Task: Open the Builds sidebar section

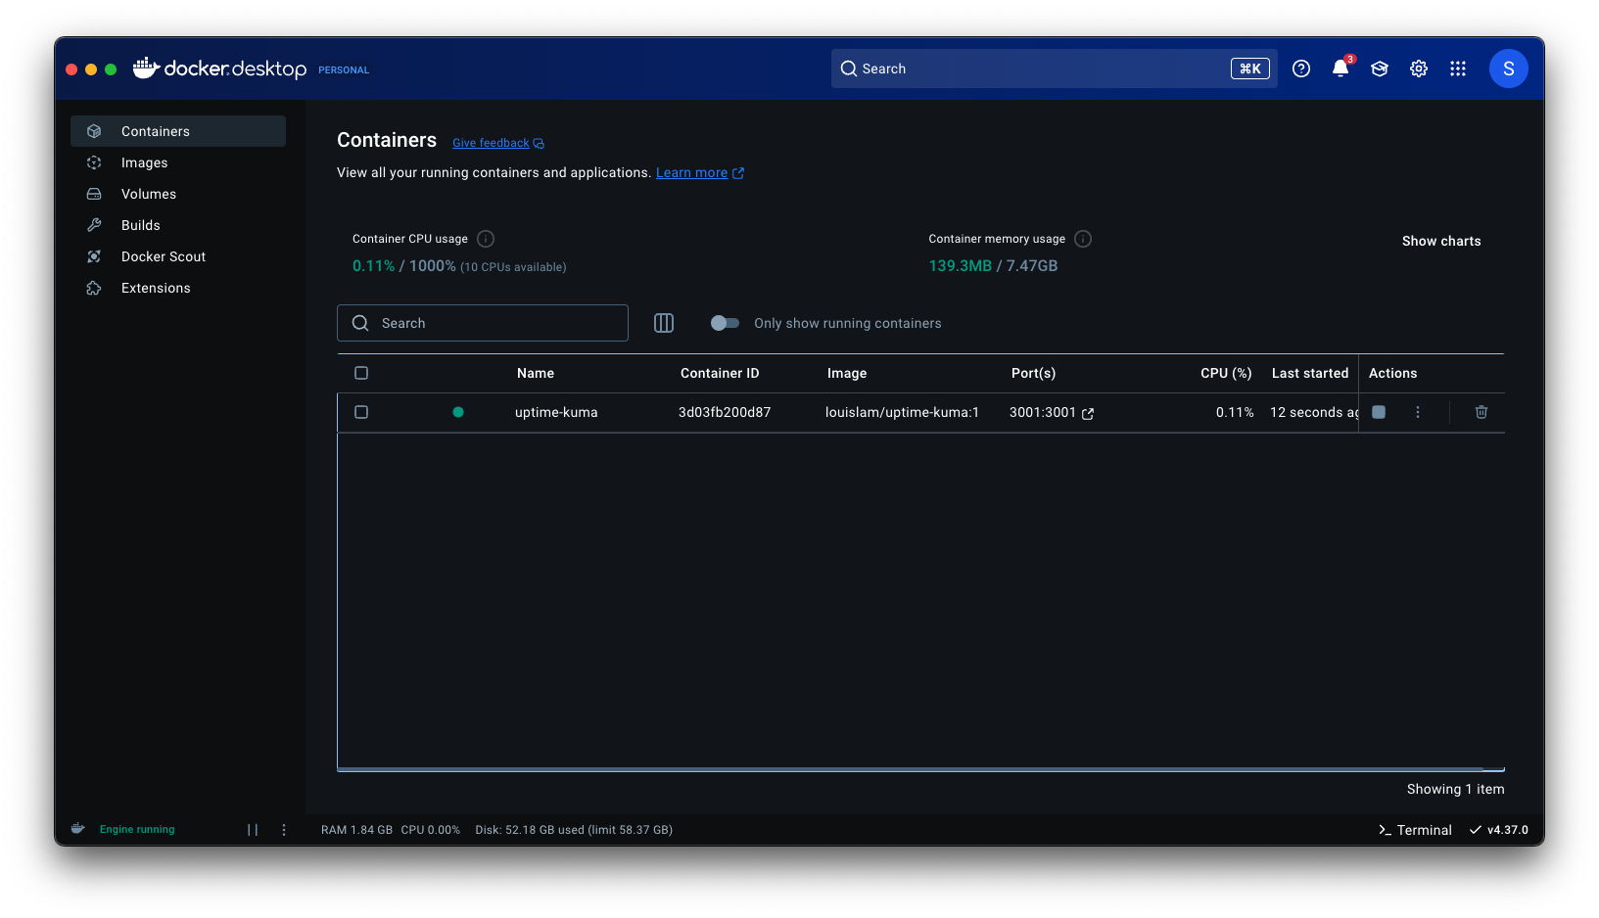Action: (177, 225)
